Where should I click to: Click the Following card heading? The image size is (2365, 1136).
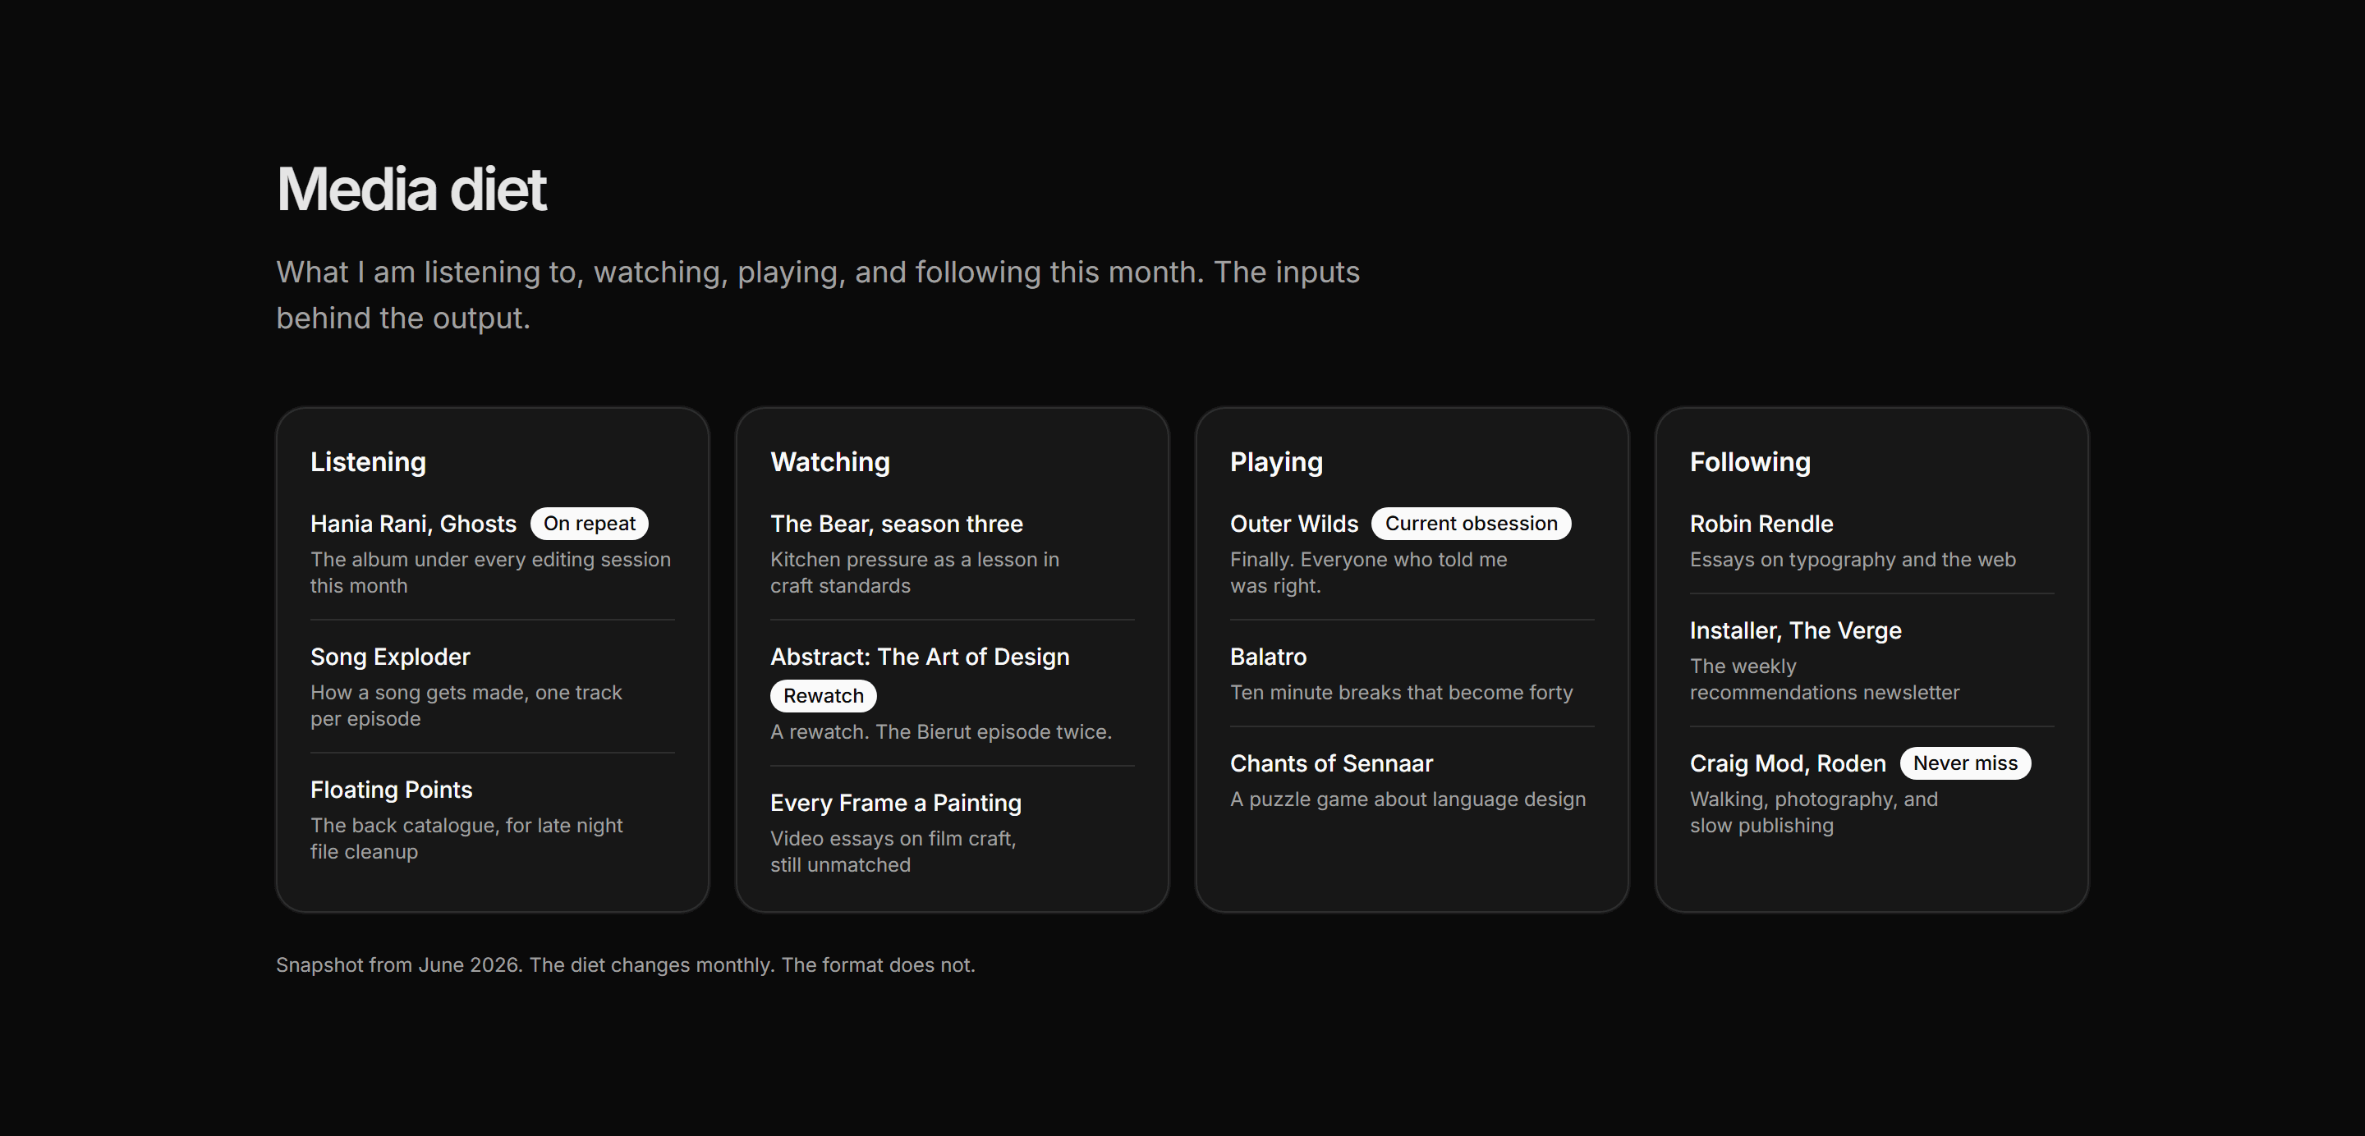pyautogui.click(x=1750, y=461)
